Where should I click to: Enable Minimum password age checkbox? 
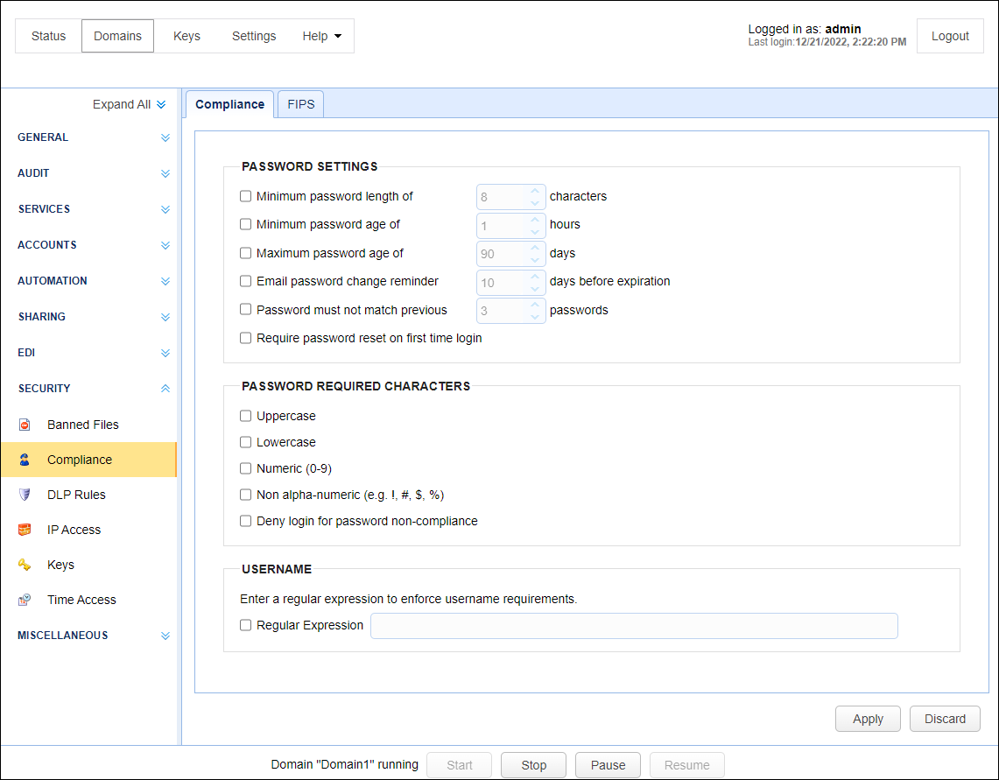click(x=245, y=224)
